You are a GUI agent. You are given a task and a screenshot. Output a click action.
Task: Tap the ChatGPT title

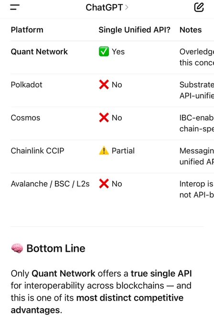(x=104, y=8)
